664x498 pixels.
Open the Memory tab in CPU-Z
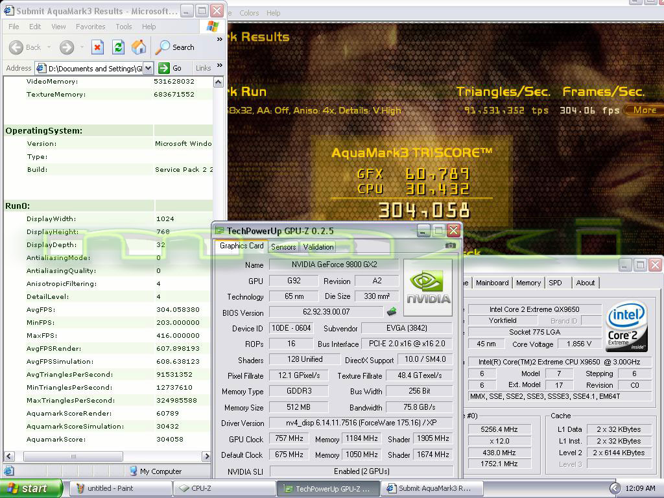coord(528,283)
